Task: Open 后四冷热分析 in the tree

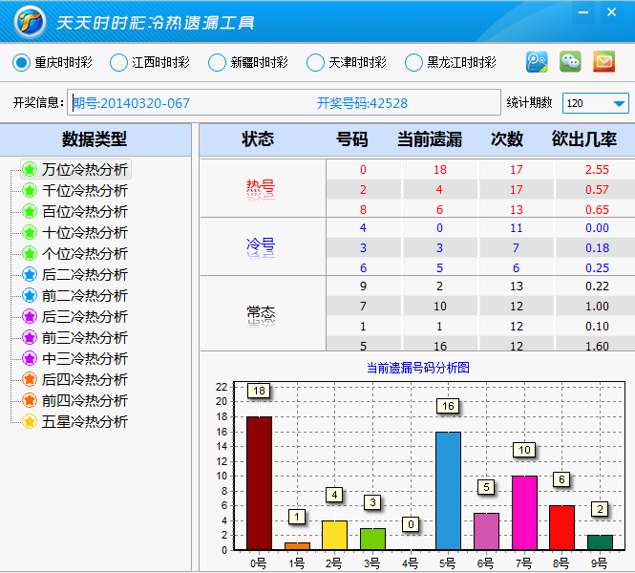Action: [85, 380]
